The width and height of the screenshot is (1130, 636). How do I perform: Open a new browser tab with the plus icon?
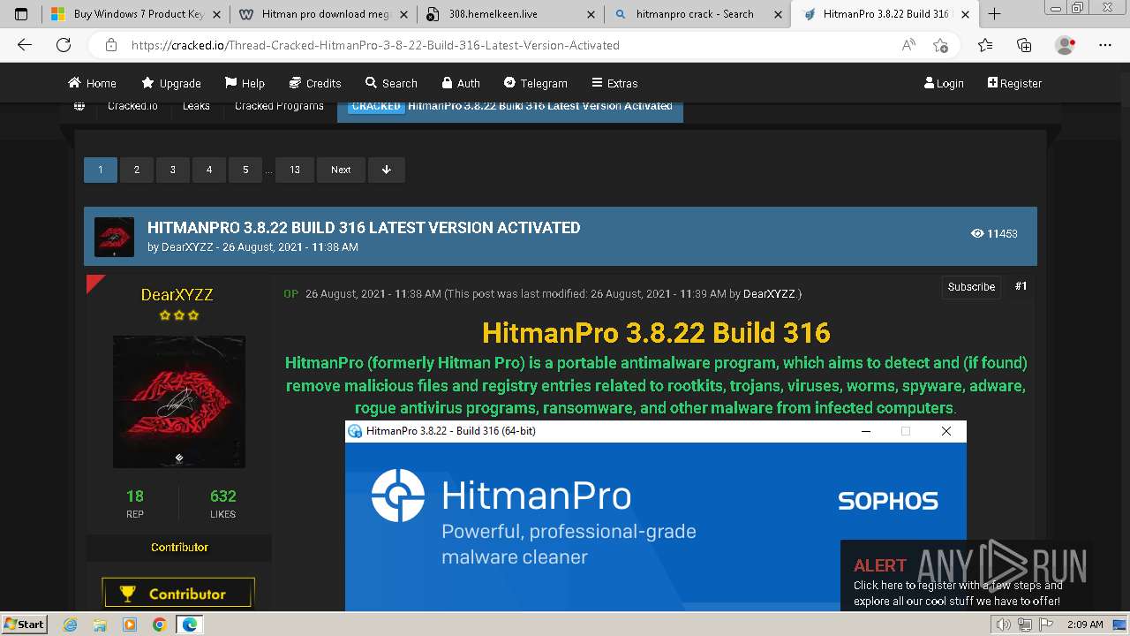pyautogui.click(x=994, y=14)
